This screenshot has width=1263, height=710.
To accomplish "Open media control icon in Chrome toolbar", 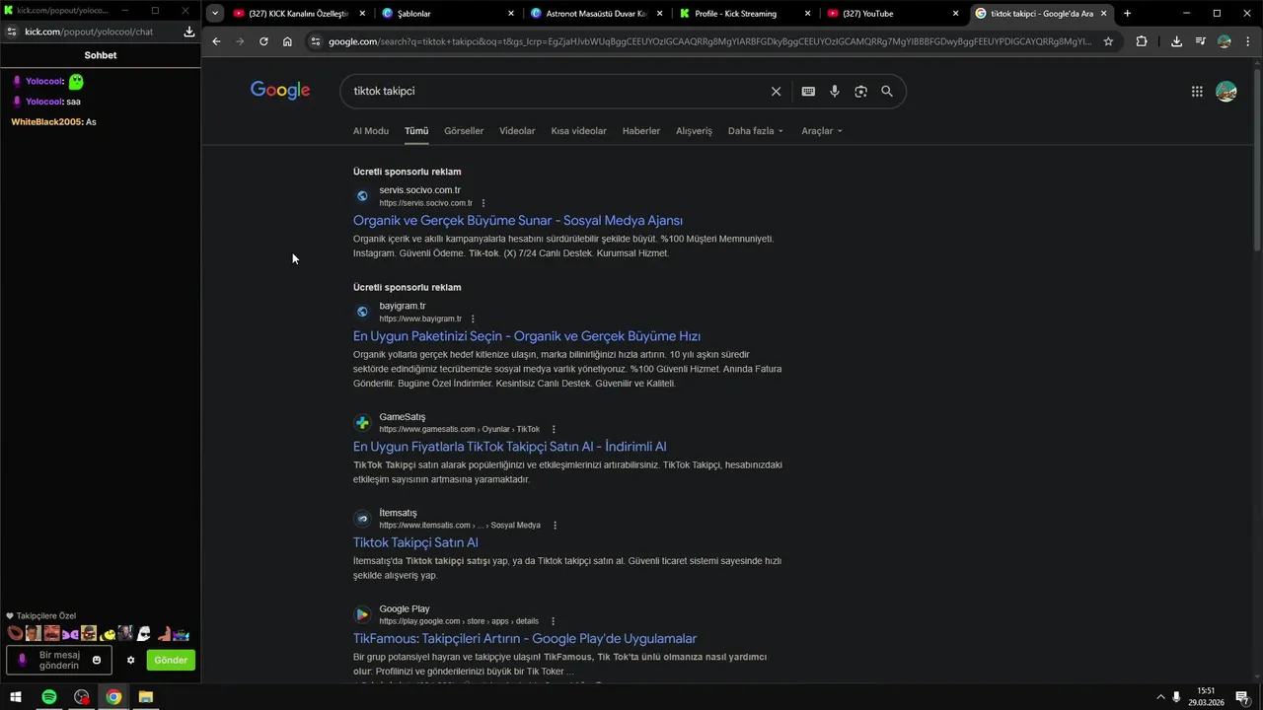I will coord(1200,41).
